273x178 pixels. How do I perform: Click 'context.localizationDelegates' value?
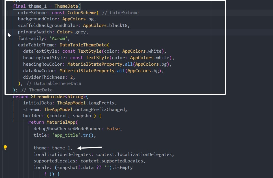tap(134, 155)
